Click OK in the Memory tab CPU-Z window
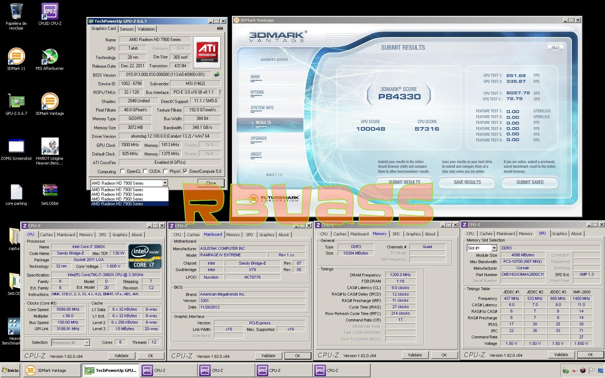The height and width of the screenshot is (378, 605). tap(444, 355)
